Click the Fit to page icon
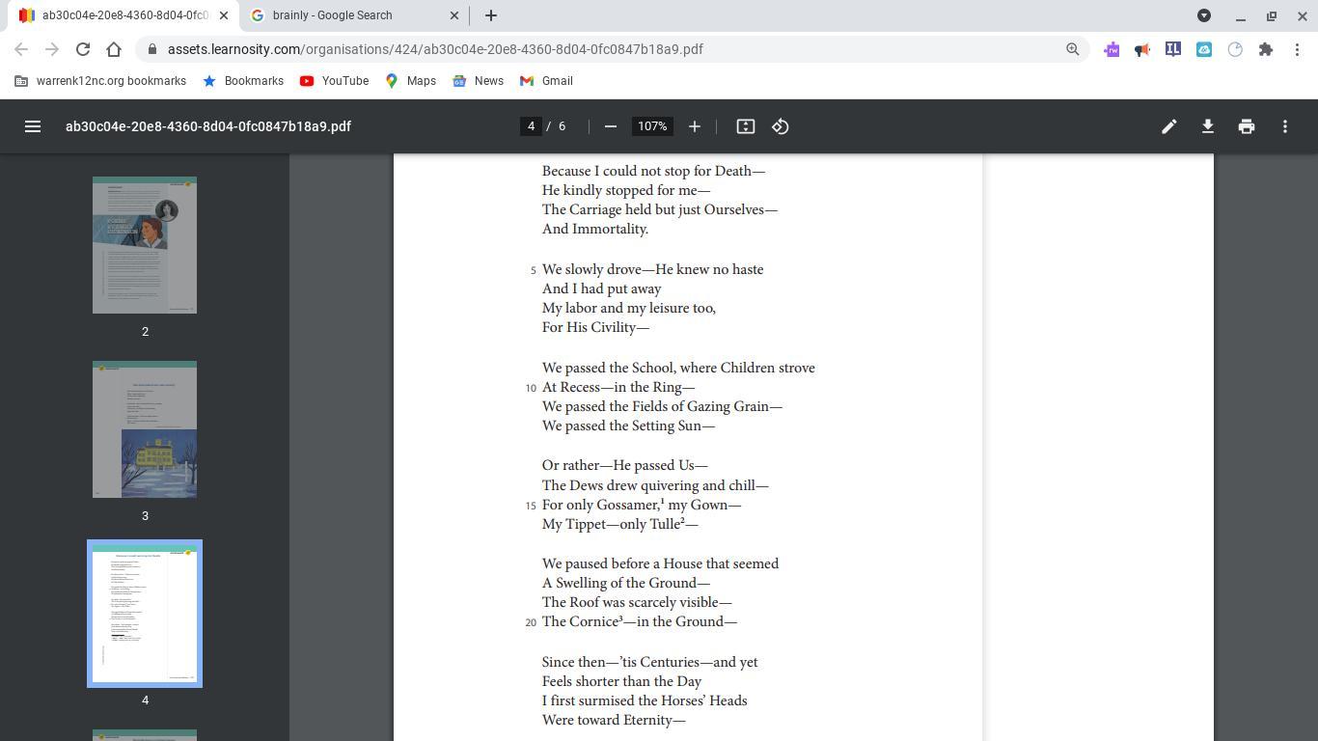 click(746, 126)
